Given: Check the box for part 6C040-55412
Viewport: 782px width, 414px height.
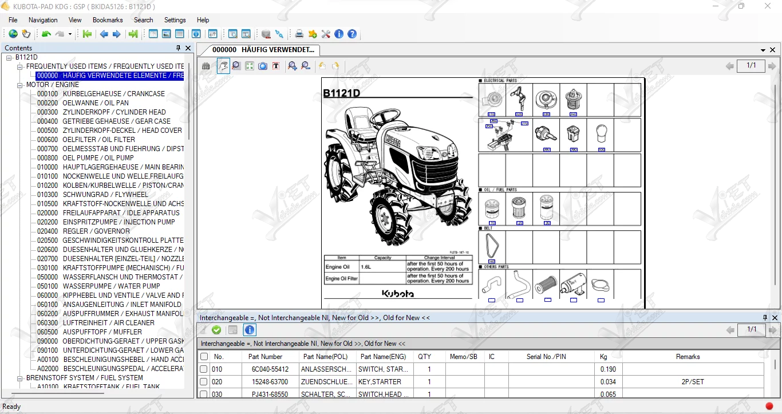Looking at the screenshot, I should [x=204, y=369].
